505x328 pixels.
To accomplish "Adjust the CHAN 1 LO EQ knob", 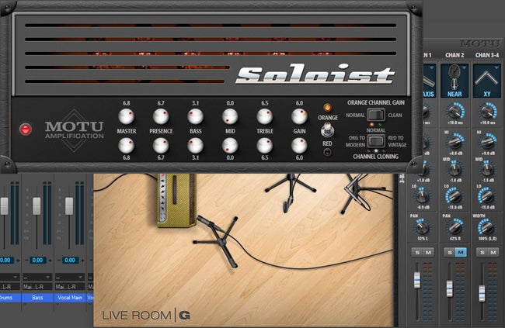I will click(x=422, y=196).
